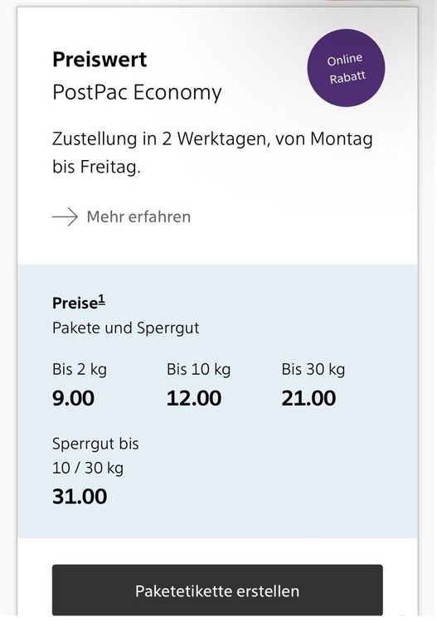Select the 21.00 price for Bis 30 kg
The width and height of the screenshot is (437, 622).
click(x=308, y=398)
